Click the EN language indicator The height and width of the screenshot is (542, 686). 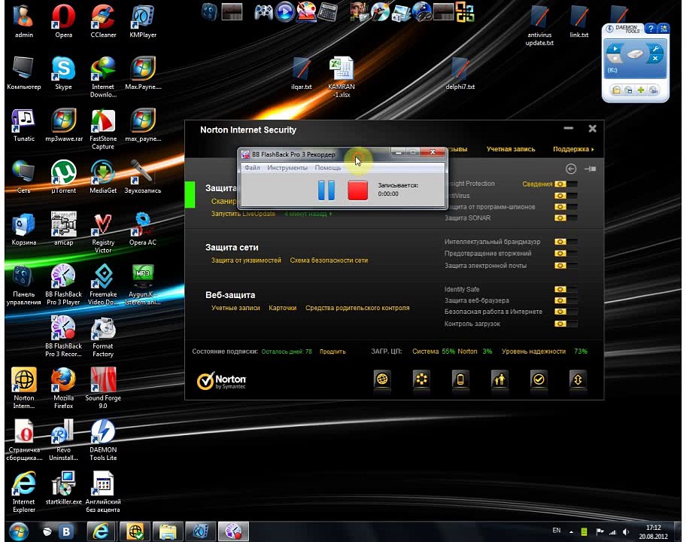pos(557,531)
